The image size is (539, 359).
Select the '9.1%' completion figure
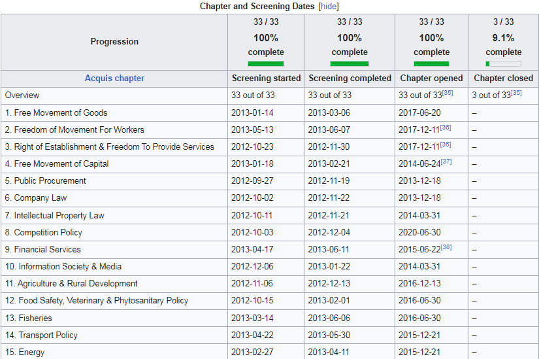click(x=503, y=38)
